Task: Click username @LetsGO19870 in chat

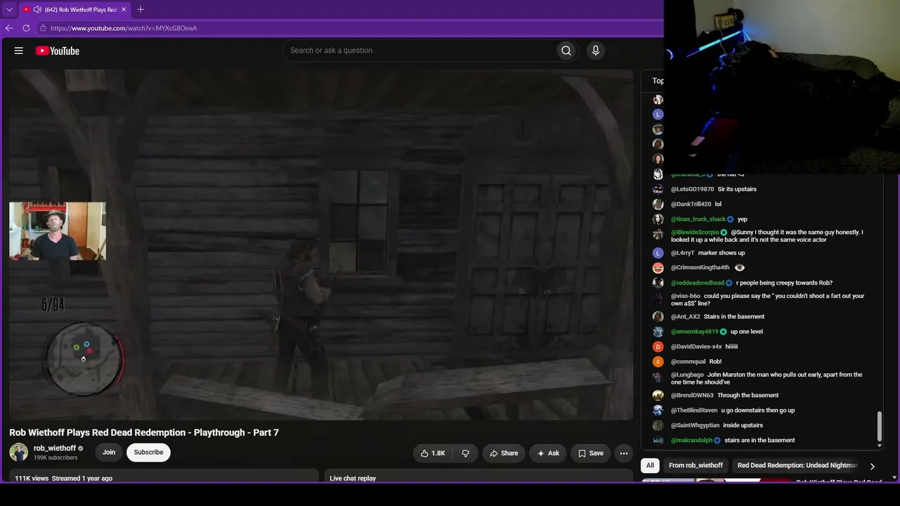Action: click(x=693, y=189)
